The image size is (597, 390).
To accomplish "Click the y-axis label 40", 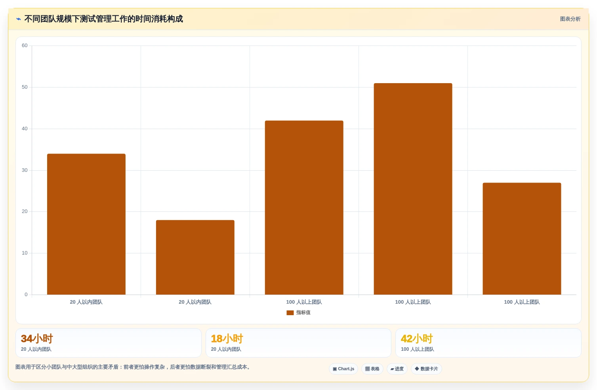I will [x=25, y=129].
